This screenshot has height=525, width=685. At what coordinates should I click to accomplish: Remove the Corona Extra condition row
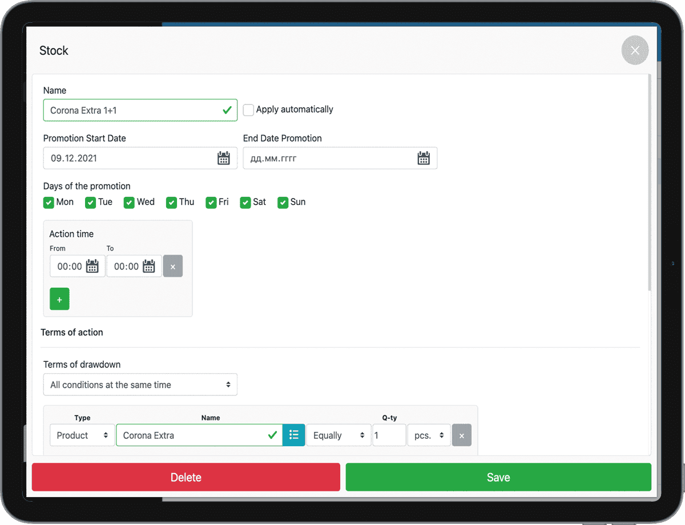[x=462, y=435]
